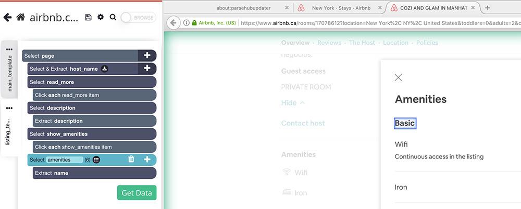Click the Select show_amenities command
The width and height of the screenshot is (521, 209).
(92, 134)
